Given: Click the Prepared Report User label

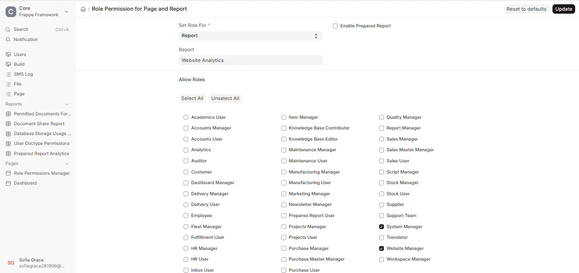Looking at the screenshot, I should (312, 215).
